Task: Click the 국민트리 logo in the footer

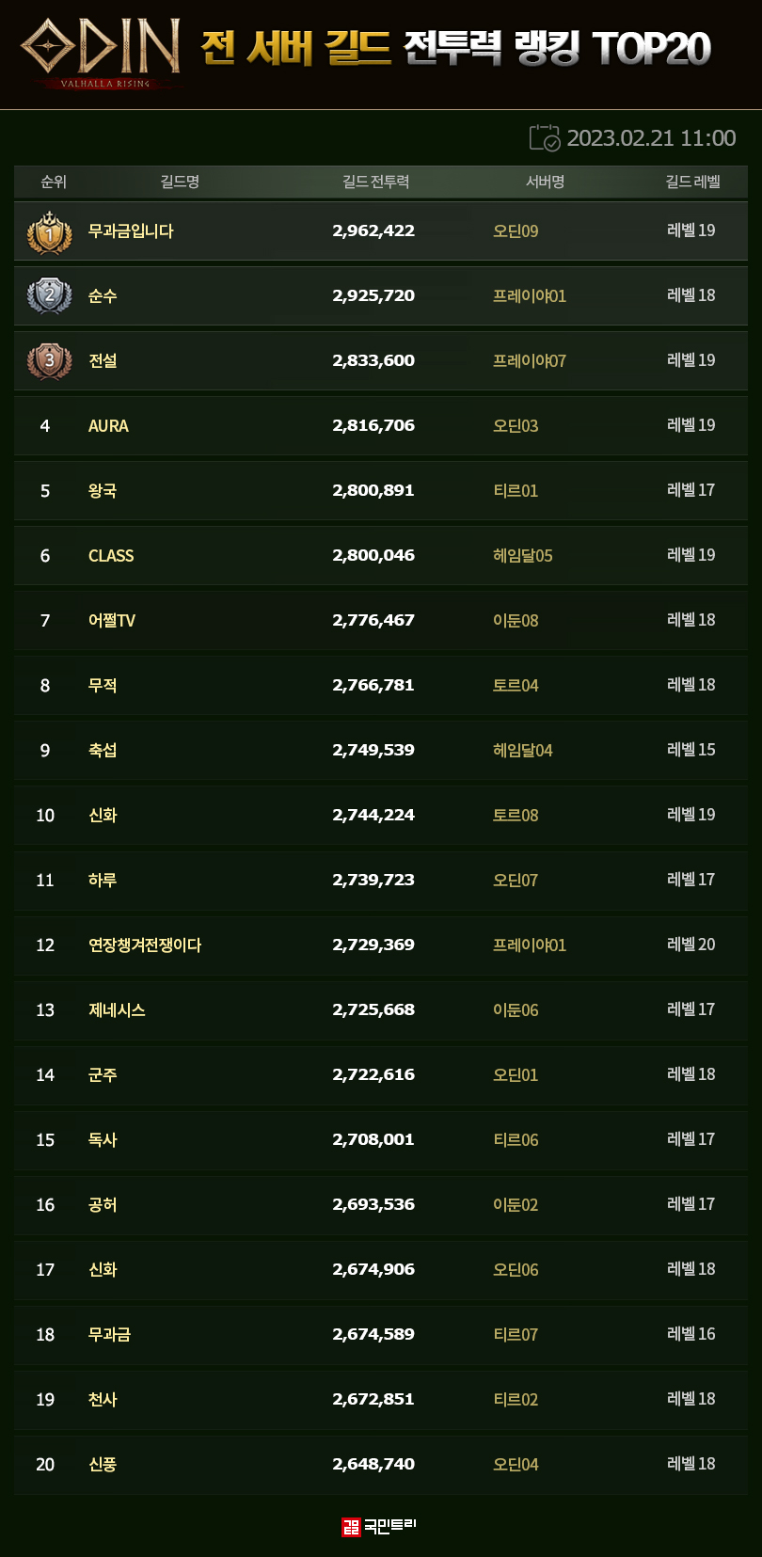Action: pos(380,1526)
